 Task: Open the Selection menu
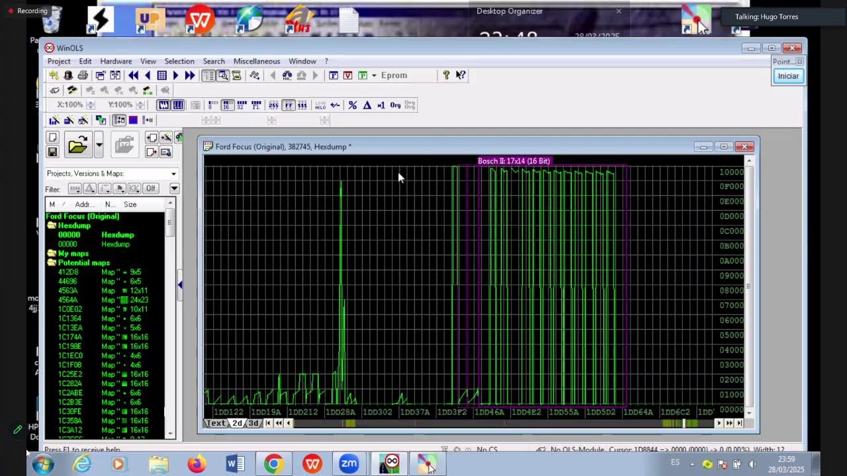click(x=179, y=61)
